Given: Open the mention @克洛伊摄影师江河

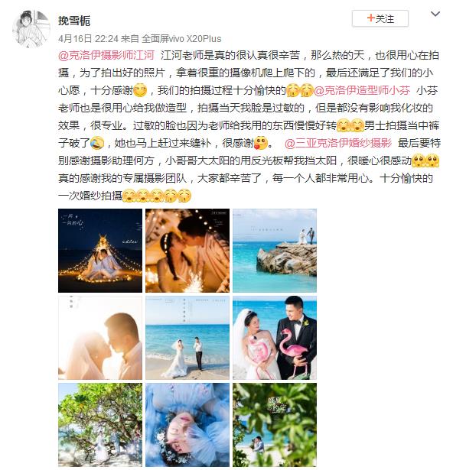Looking at the screenshot, I should (x=106, y=55).
